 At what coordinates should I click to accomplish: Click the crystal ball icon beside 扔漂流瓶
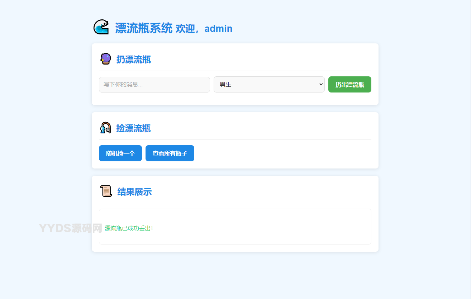pos(105,59)
